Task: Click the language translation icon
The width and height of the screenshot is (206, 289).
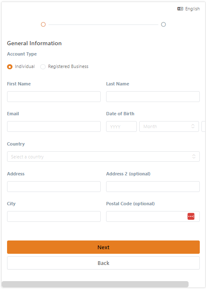Action: coord(180,9)
